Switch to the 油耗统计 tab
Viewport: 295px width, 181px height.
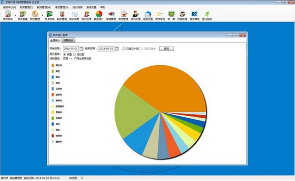68,40
